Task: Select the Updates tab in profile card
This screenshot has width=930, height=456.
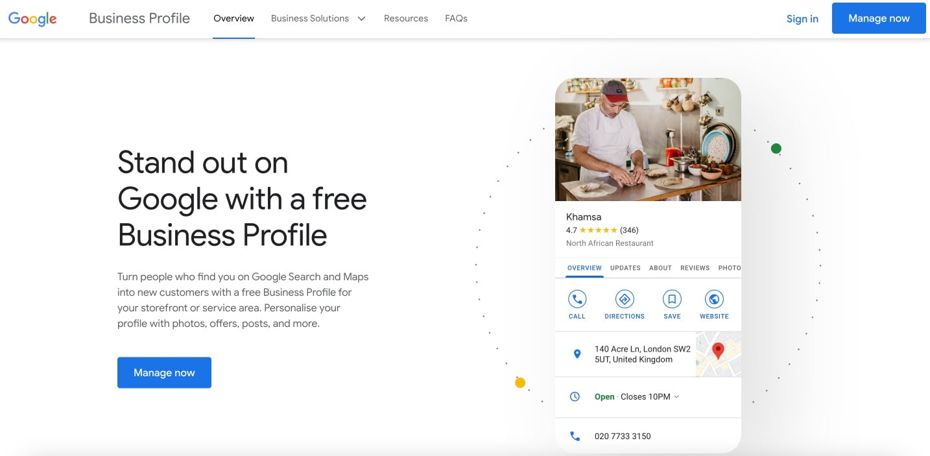Action: (625, 268)
